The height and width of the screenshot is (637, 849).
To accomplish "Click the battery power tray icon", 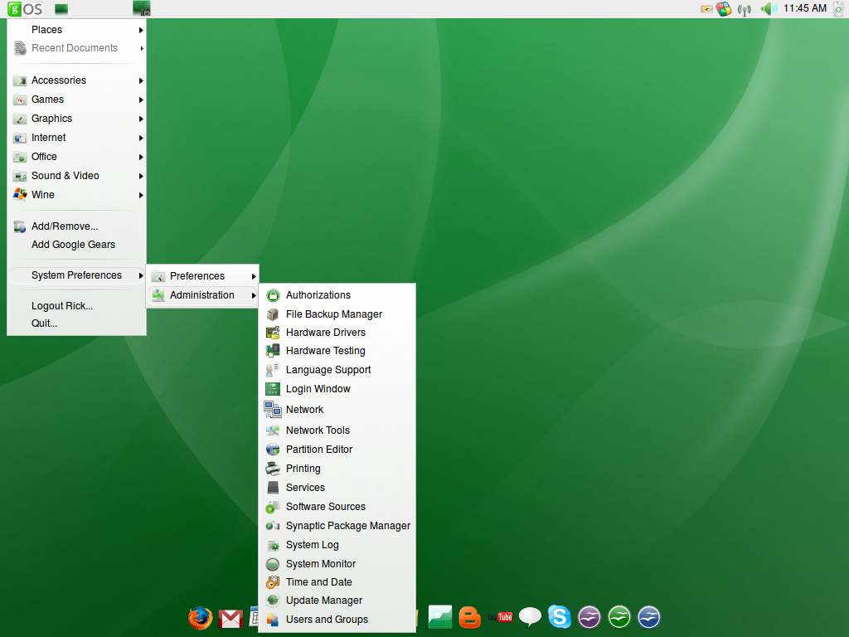I will click(x=706, y=8).
